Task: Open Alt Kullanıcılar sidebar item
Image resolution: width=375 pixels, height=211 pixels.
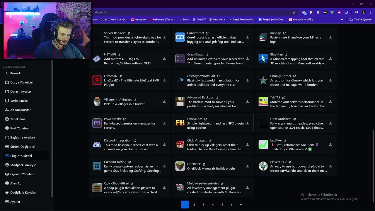Action: [x=26, y=110]
